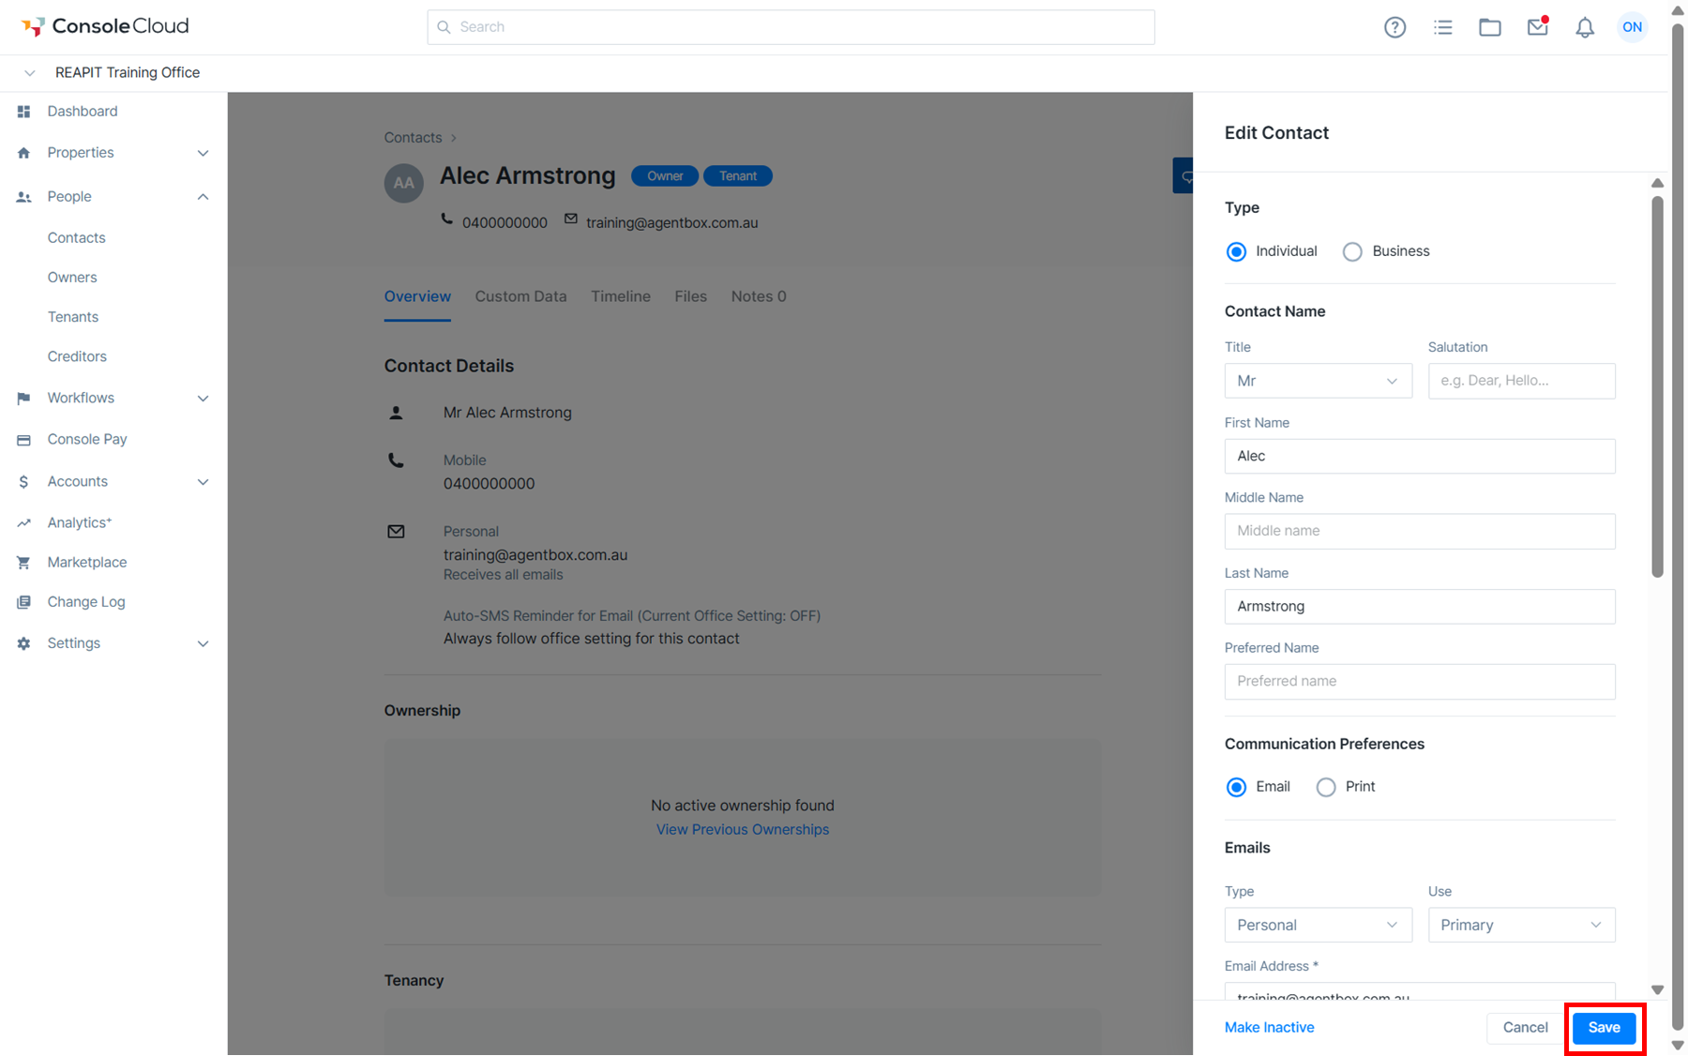Screen dimensions: 1688x1056
Task: Click the Accounts dollar icon
Action: click(24, 482)
